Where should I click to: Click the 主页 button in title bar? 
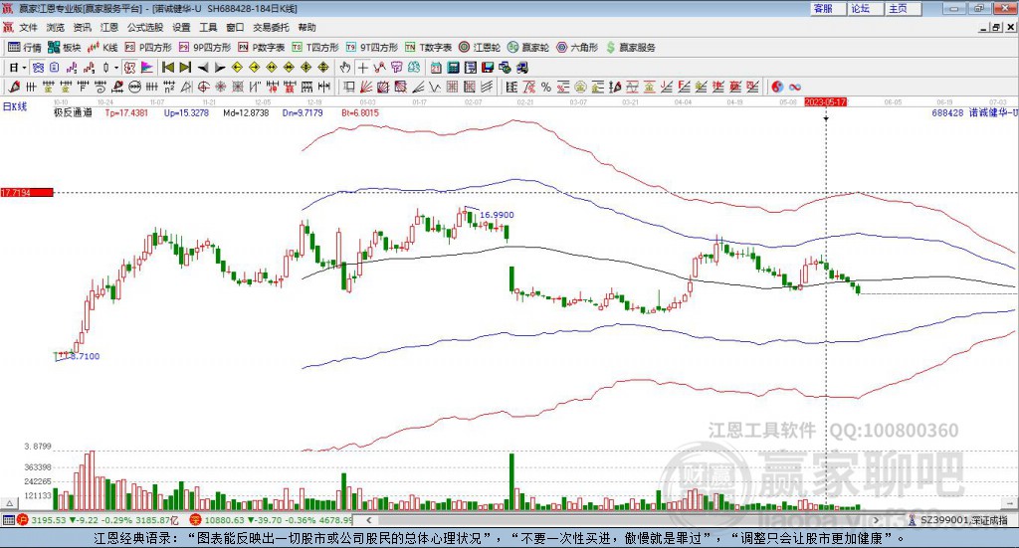pos(903,8)
